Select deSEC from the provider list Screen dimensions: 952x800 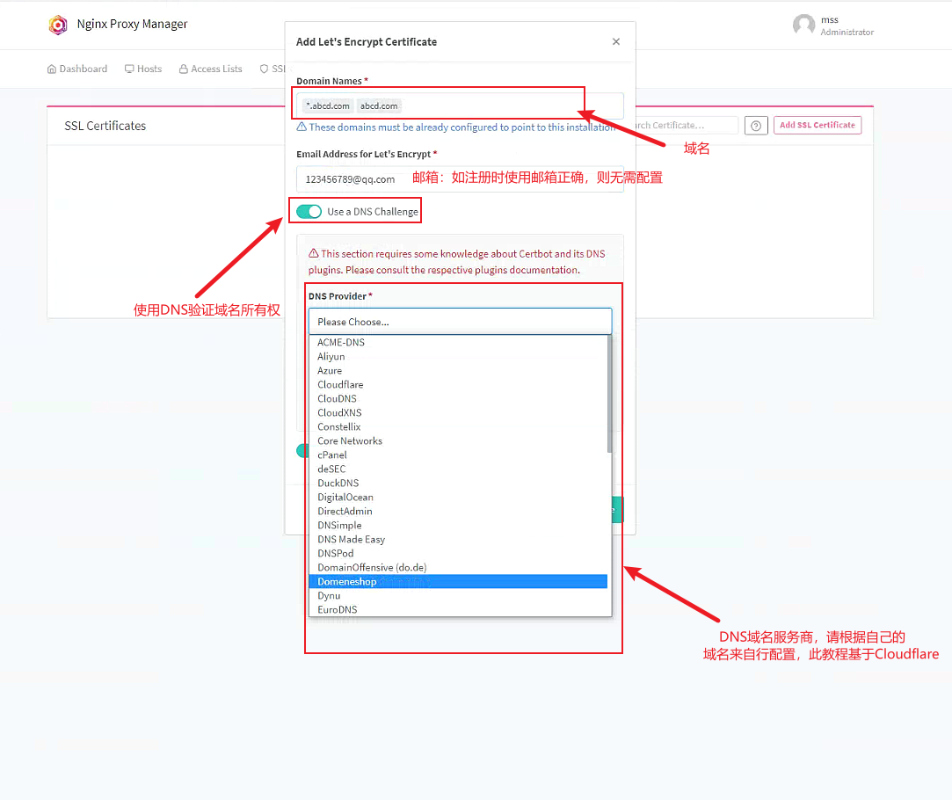click(458, 469)
